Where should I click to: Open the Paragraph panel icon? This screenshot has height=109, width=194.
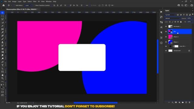point(161,32)
